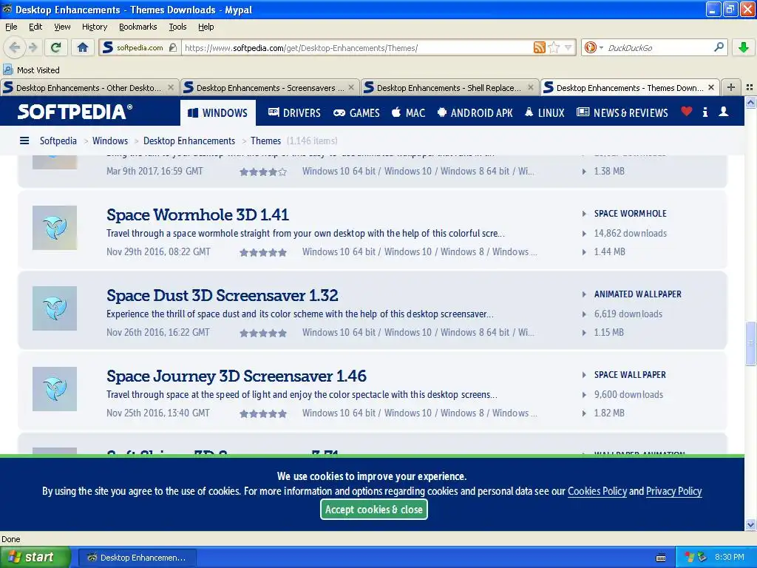Image resolution: width=757 pixels, height=568 pixels.
Task: Click the search magnifier icon
Action: point(719,47)
